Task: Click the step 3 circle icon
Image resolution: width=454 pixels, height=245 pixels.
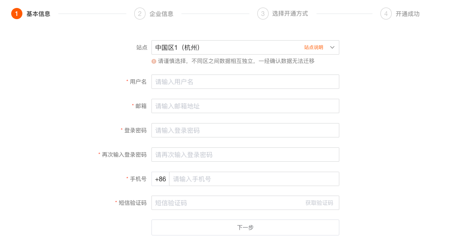Action: tap(263, 14)
